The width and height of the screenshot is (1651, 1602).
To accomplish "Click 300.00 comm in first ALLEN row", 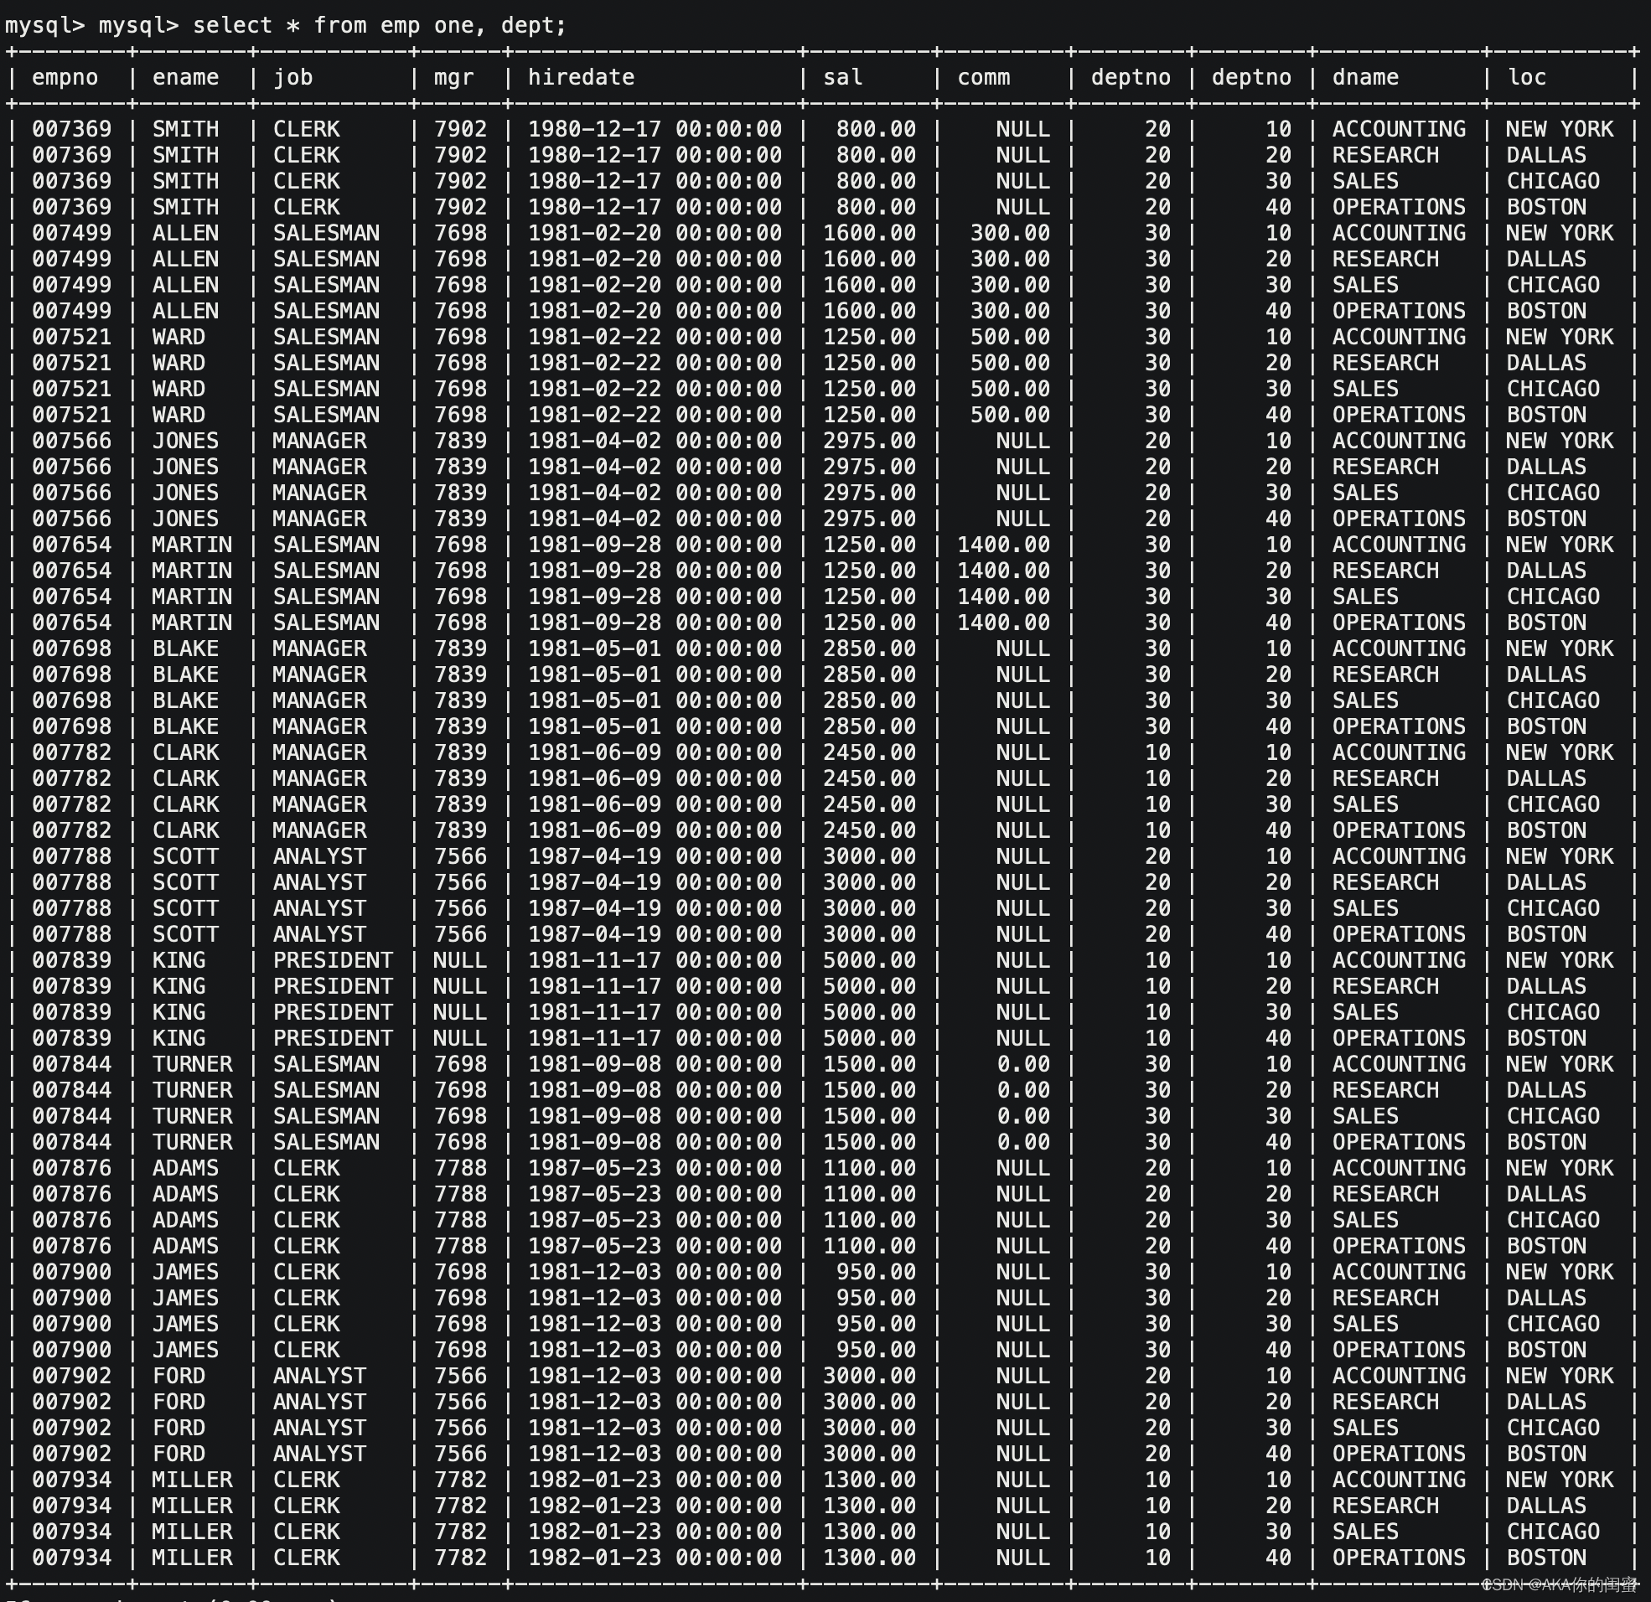I will [x=1009, y=233].
